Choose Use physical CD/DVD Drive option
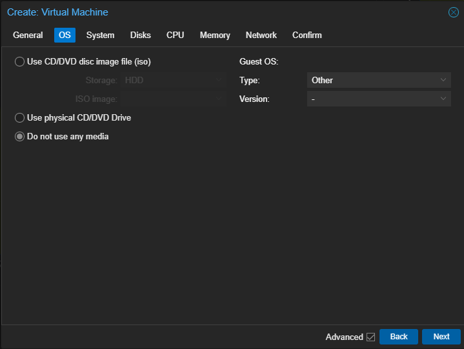The width and height of the screenshot is (464, 349). (x=20, y=118)
